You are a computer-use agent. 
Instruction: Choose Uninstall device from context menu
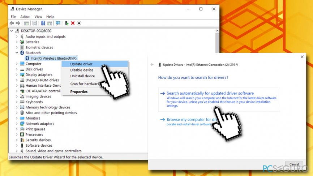click(82, 76)
